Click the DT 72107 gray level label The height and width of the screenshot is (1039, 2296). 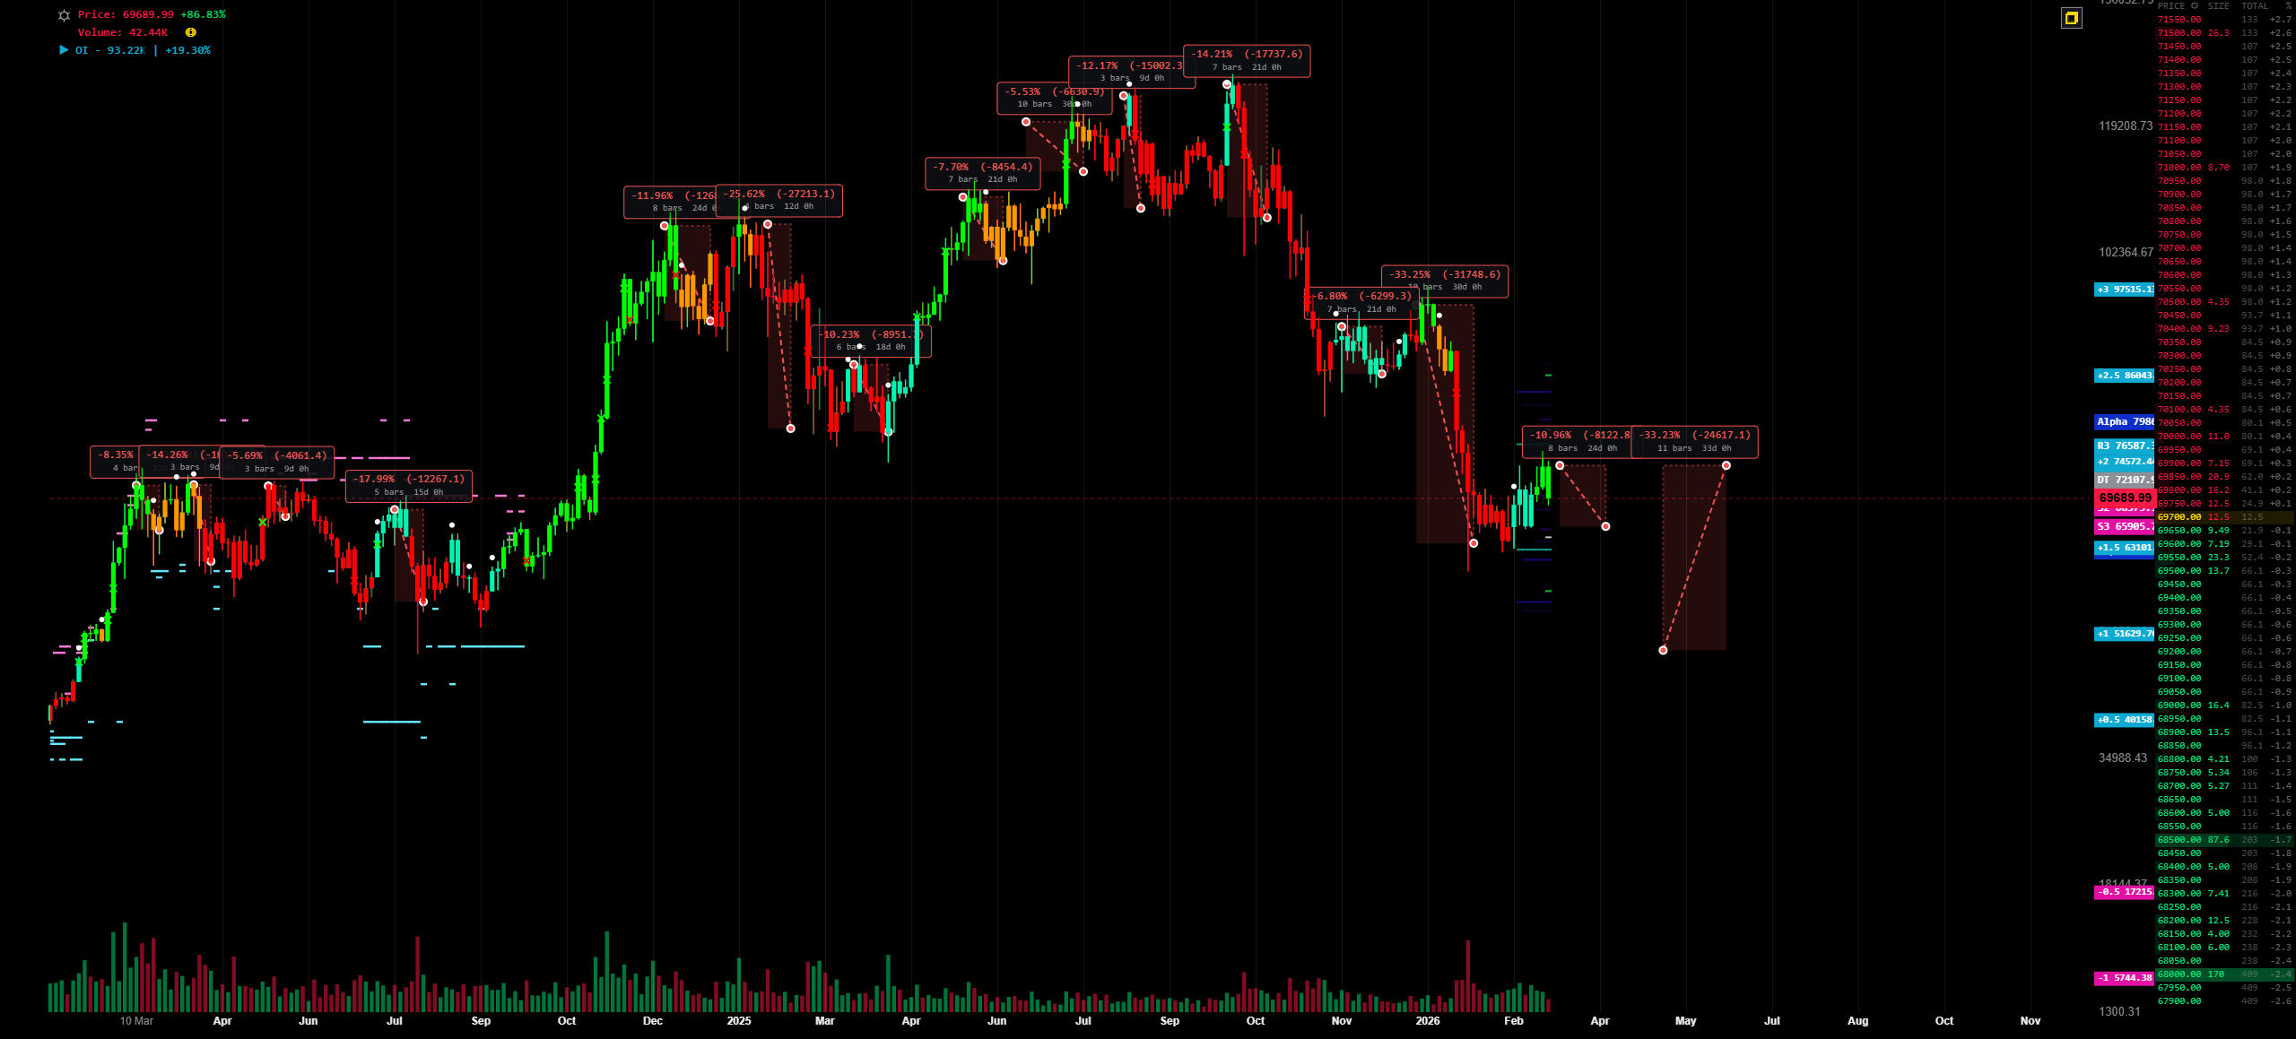pyautogui.click(x=2124, y=480)
